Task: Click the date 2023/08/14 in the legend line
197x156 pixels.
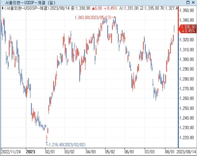Action: pos(60,8)
